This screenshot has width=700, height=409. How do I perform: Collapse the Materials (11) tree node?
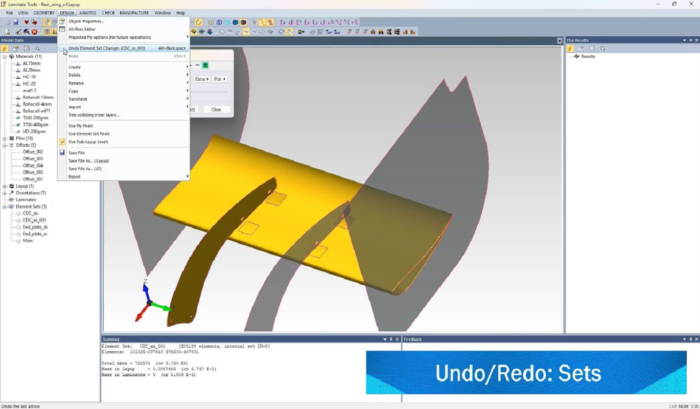[x=5, y=57]
